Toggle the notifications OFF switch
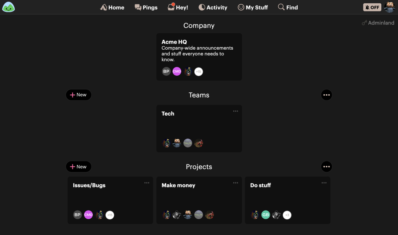The height and width of the screenshot is (235, 398). point(372,7)
